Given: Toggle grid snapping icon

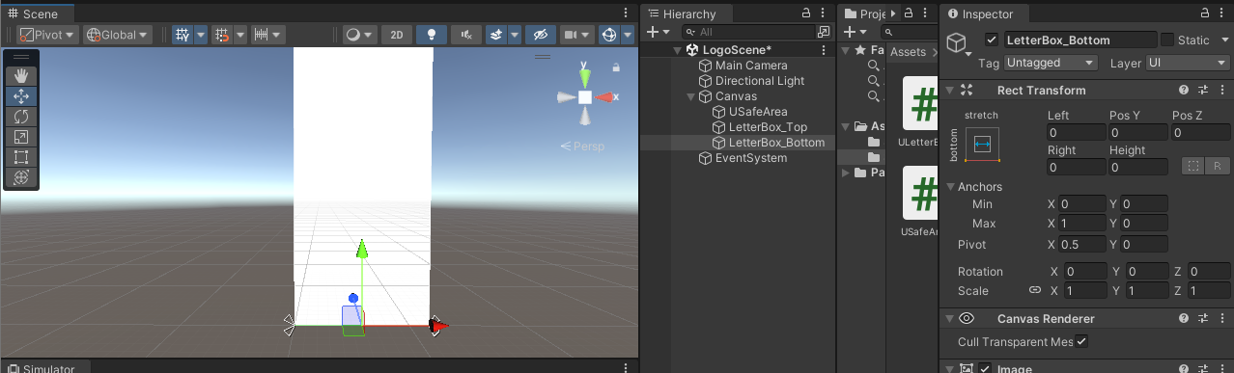Looking at the screenshot, I should tap(221, 34).
